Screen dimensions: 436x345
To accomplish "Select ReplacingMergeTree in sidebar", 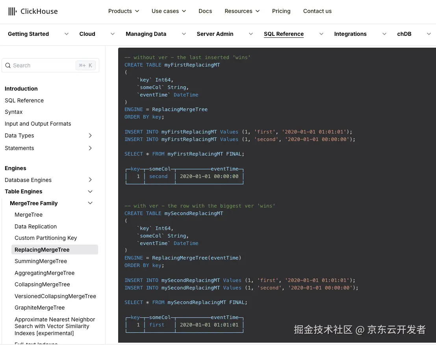I will [54, 250].
